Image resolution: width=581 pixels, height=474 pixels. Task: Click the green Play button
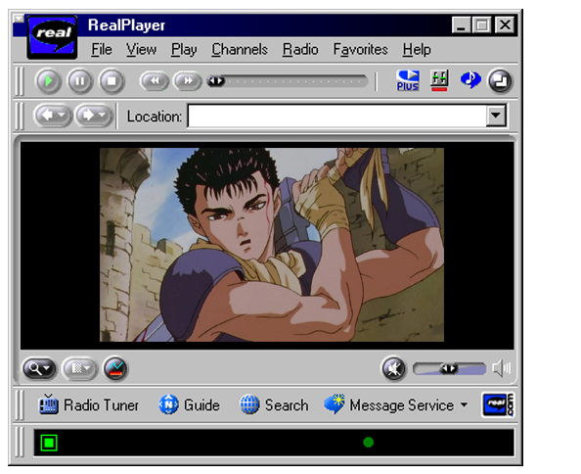pyautogui.click(x=48, y=81)
